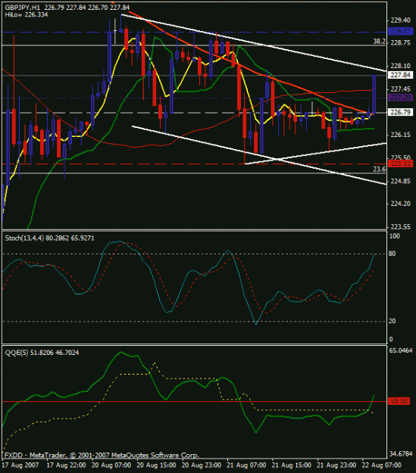This screenshot has height=473, width=416.
Task: Click the blue 229.07 price level tag
Action: coord(400,31)
